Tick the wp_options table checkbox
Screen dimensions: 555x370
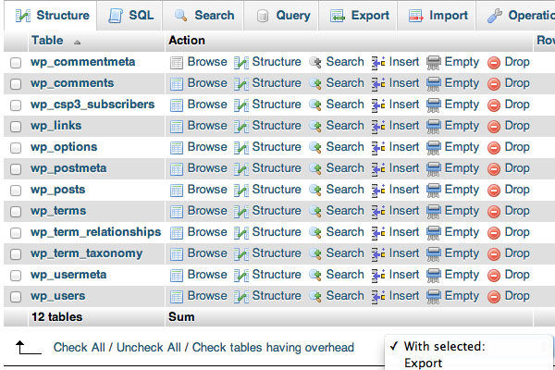pos(16,148)
